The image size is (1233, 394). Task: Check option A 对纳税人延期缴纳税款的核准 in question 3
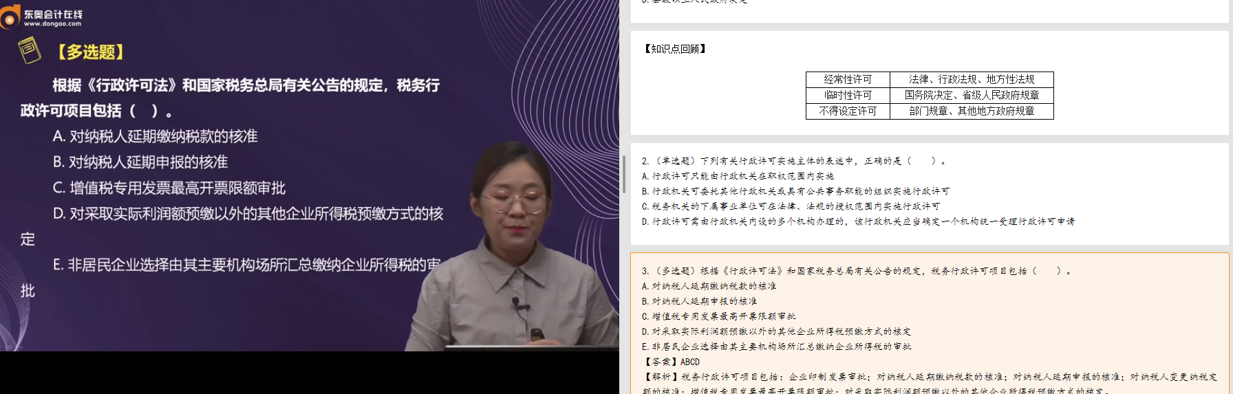tap(709, 286)
